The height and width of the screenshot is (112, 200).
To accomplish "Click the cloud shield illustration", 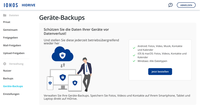I will (62, 55).
